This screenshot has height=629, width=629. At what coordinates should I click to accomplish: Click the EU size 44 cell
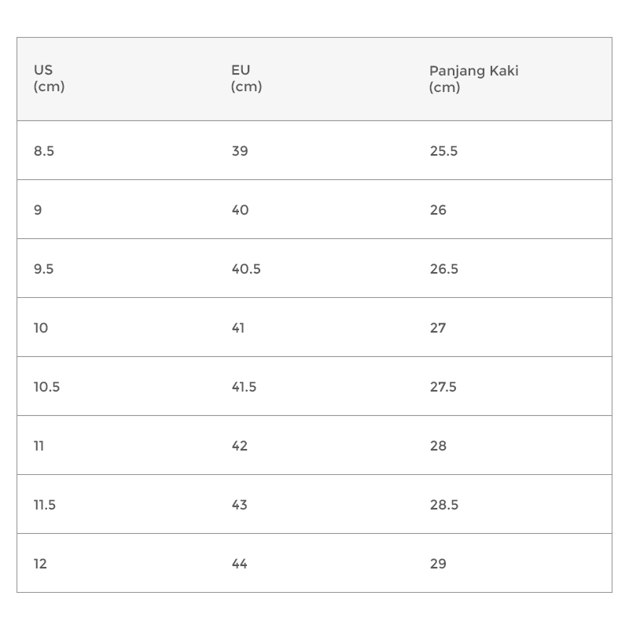pyautogui.click(x=240, y=564)
